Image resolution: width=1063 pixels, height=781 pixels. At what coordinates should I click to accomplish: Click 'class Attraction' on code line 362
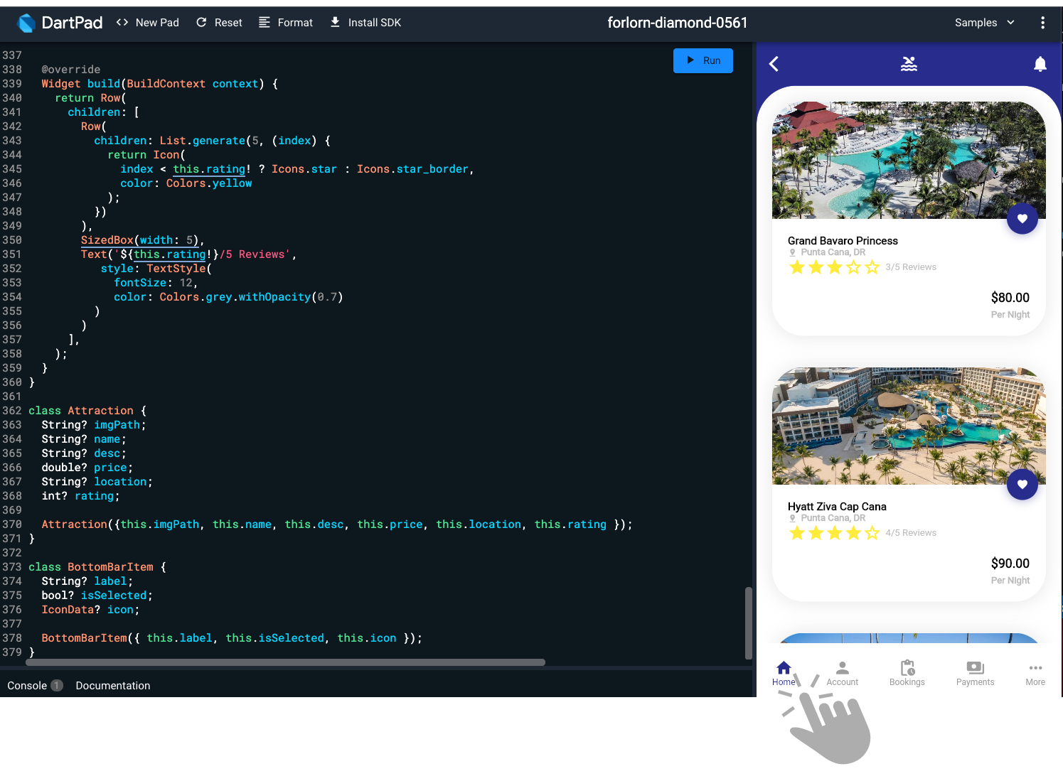point(80,411)
